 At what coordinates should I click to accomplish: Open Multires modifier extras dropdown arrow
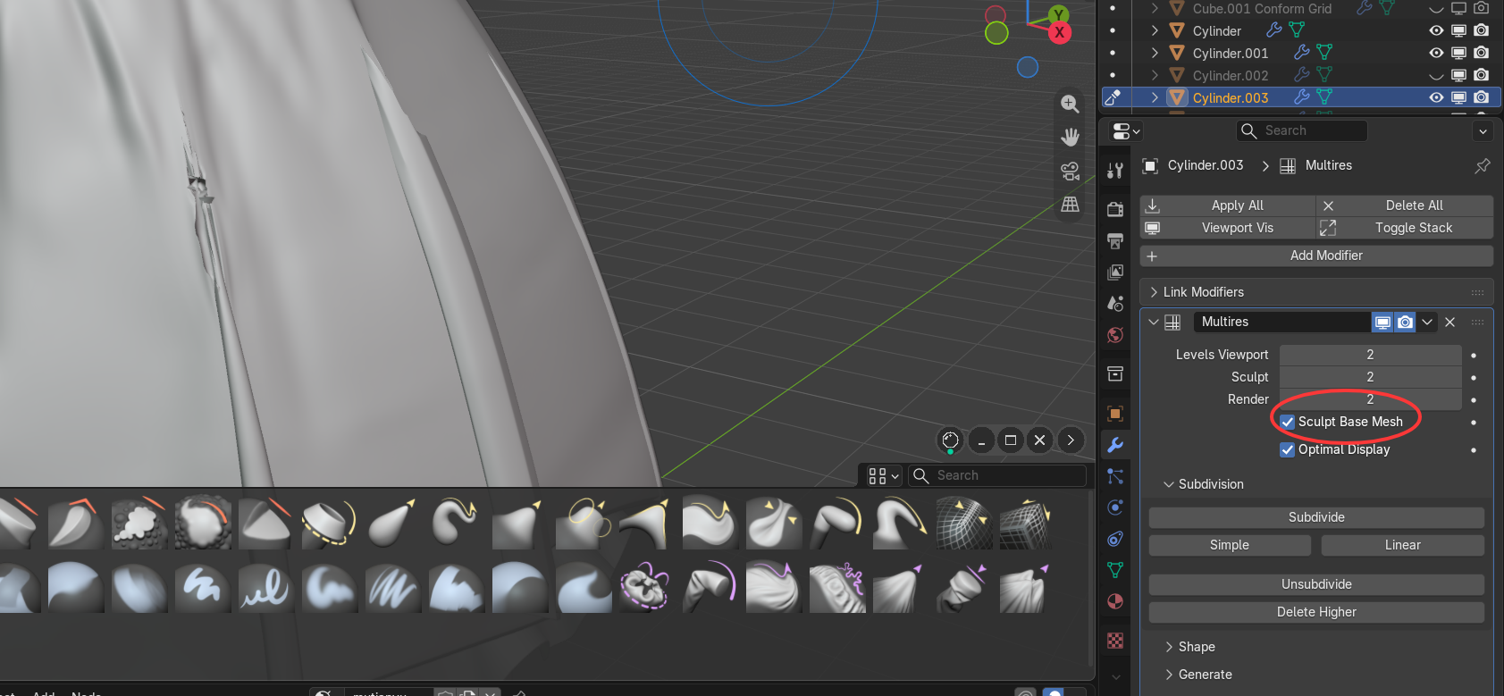1427,322
